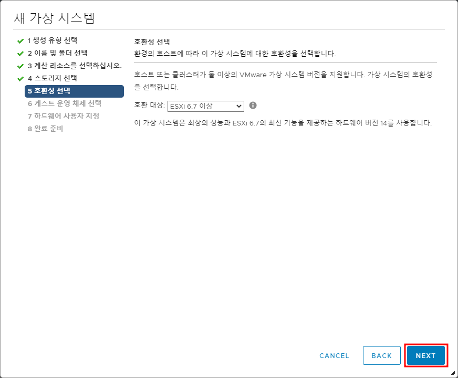Viewport: 458px width, 378px height.
Task: Click the 호환 대상 label
Action: pyautogui.click(x=150, y=105)
